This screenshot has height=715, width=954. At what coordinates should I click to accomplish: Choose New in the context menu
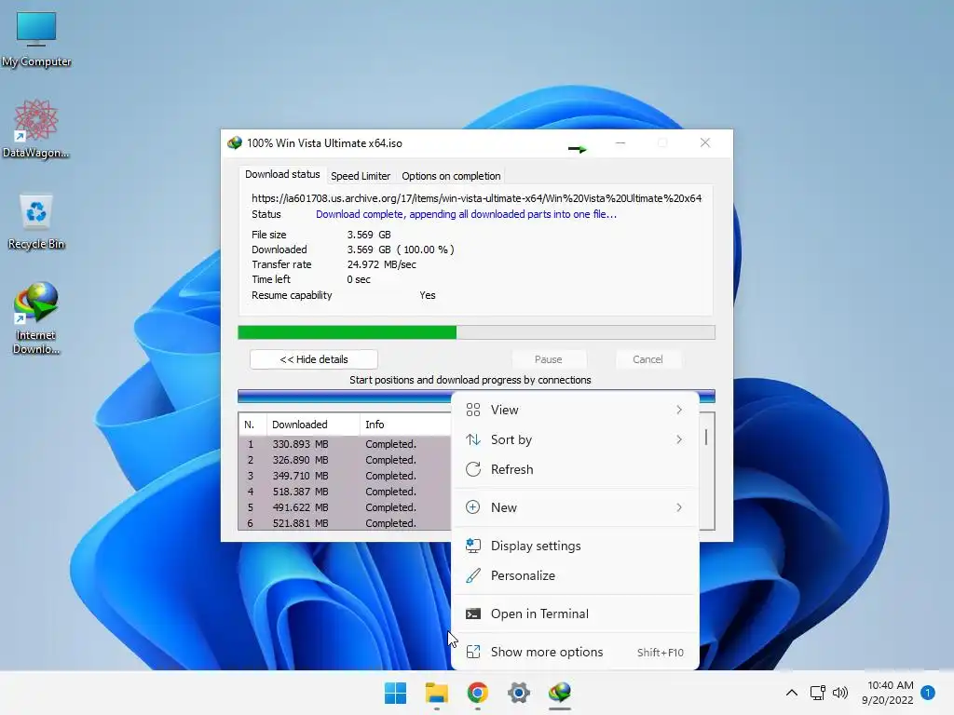(575, 507)
